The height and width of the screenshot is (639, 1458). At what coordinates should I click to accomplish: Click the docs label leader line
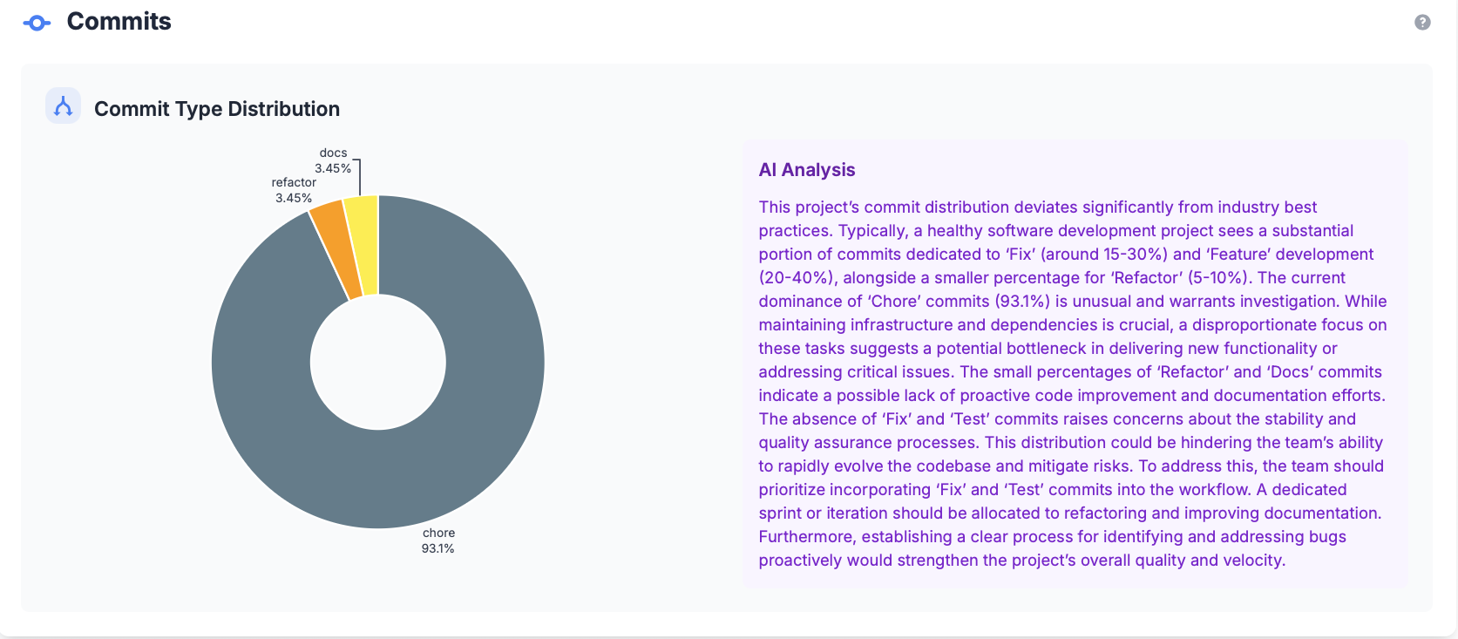359,177
